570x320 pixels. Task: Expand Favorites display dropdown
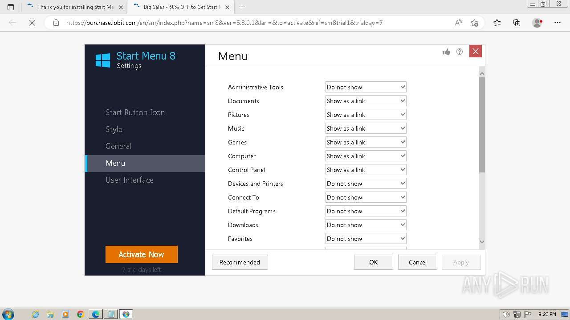(x=366, y=239)
